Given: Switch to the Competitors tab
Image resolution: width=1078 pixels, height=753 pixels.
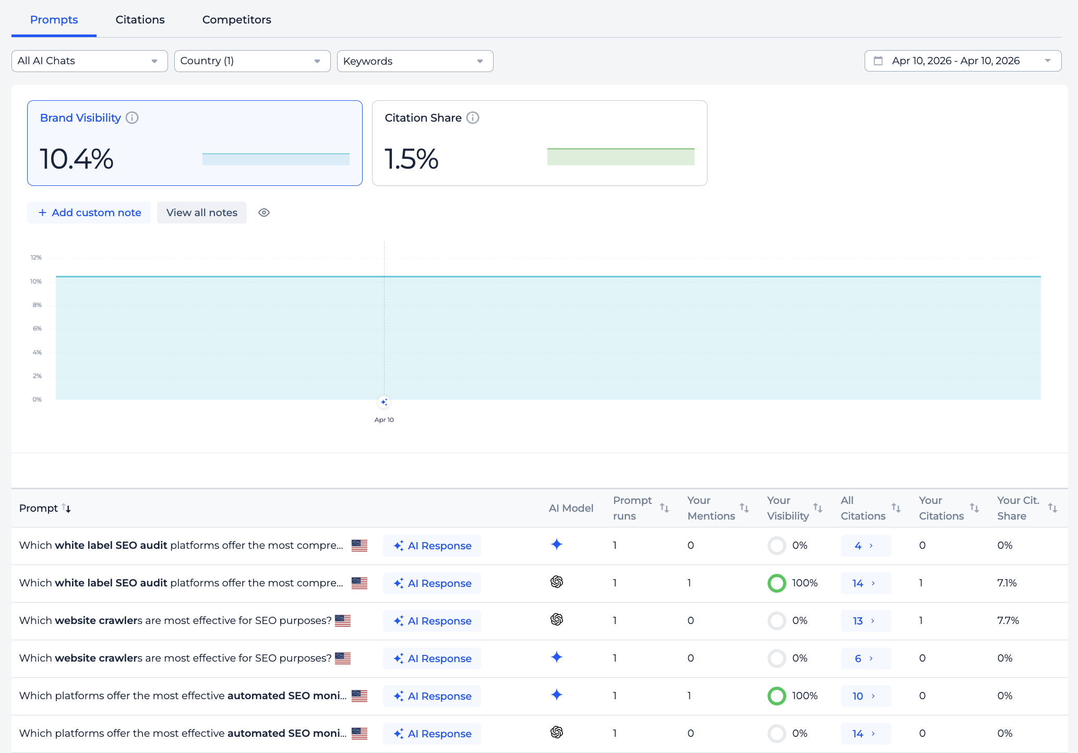Looking at the screenshot, I should tap(236, 20).
